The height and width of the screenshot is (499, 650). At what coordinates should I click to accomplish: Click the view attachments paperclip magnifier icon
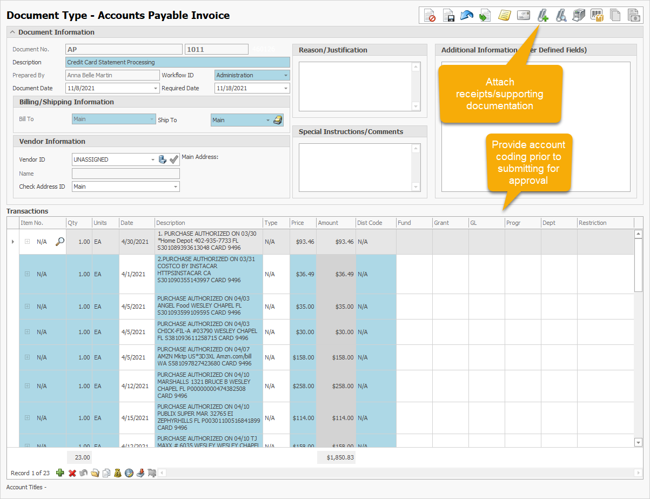pos(561,16)
